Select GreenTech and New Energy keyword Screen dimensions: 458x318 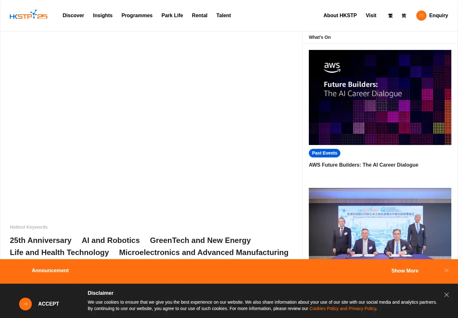pos(200,240)
